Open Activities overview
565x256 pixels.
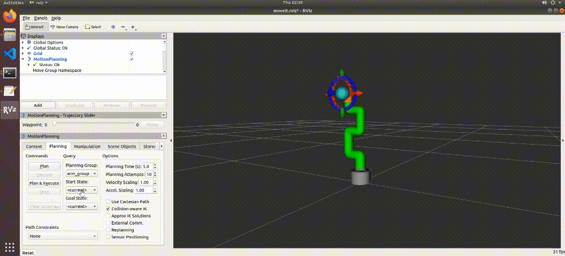pyautogui.click(x=13, y=3)
